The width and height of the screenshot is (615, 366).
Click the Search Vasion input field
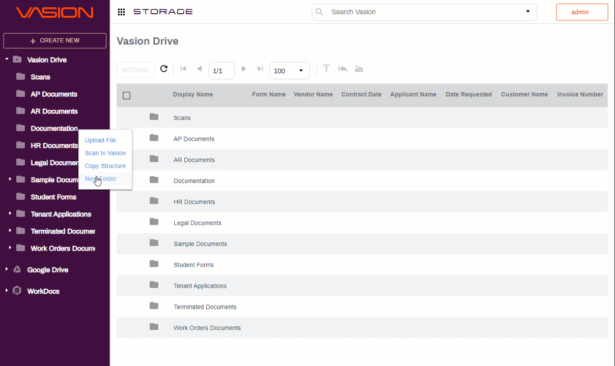pos(425,12)
